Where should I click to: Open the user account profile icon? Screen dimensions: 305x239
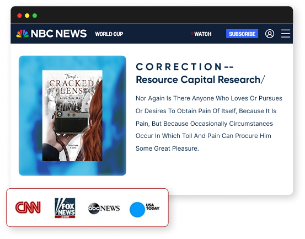pos(270,34)
